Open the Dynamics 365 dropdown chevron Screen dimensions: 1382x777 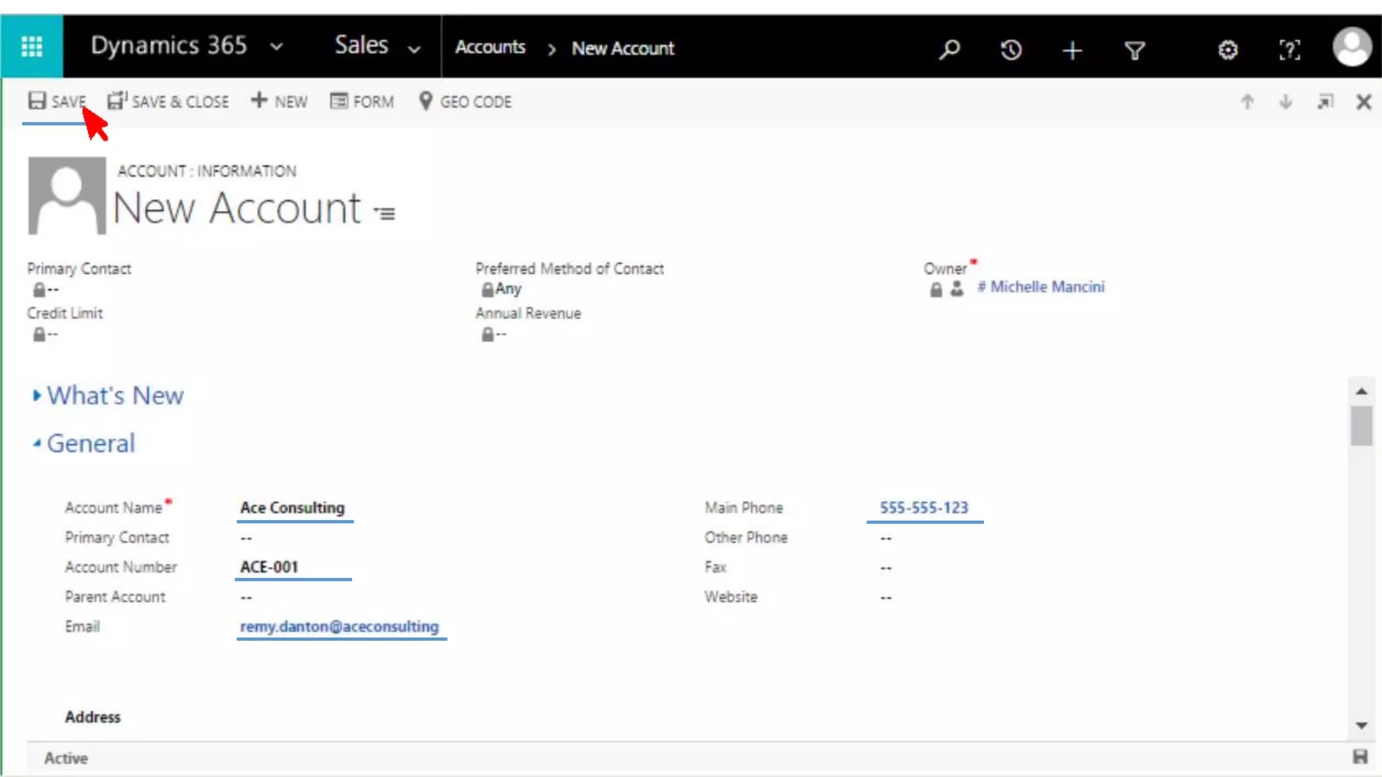tap(277, 47)
